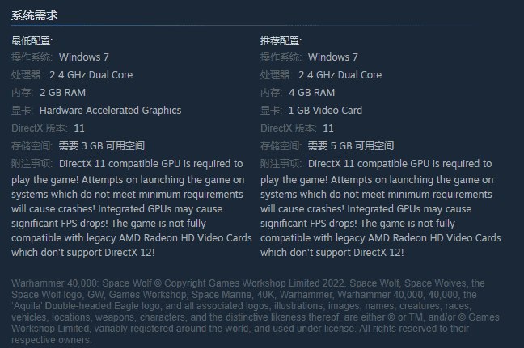This screenshot has width=524, height=348.
Task: Click recommended processor 2.4 GHz Dual Core
Action: click(x=340, y=75)
